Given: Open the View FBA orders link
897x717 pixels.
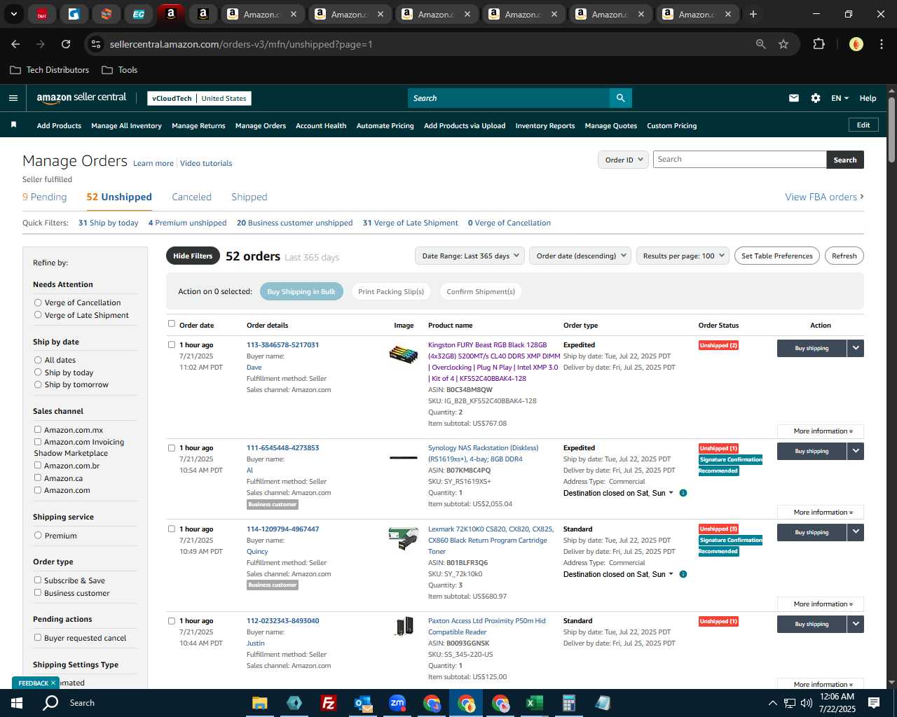Looking at the screenshot, I should pos(824,197).
